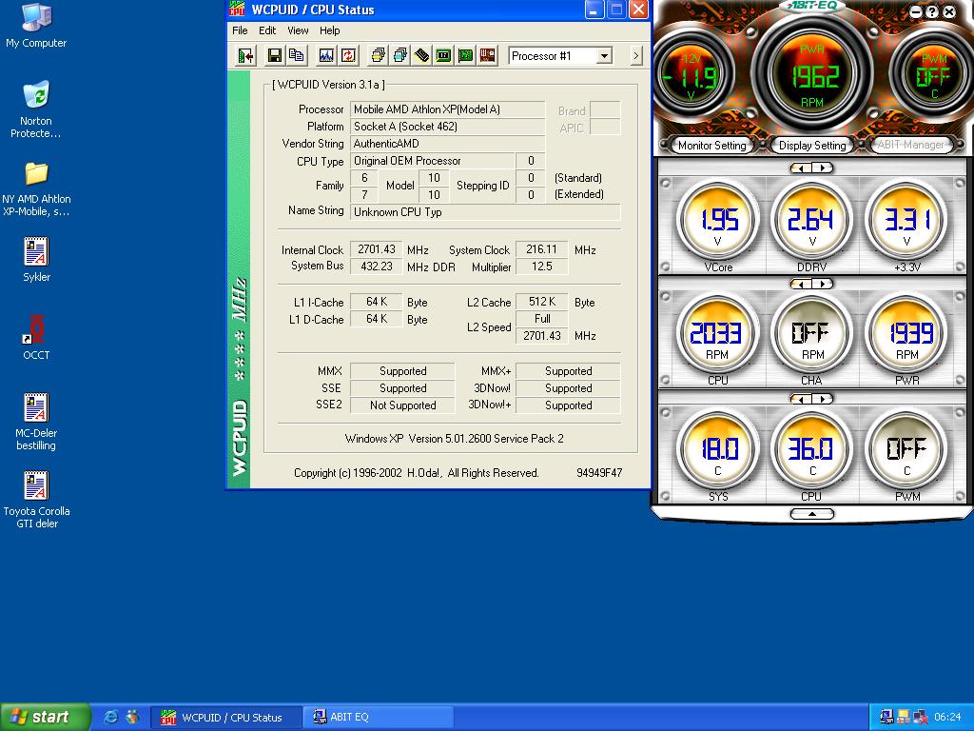974x731 pixels.
Task: Page the voltage gauge row left in ABIT EQ
Action: pos(801,168)
